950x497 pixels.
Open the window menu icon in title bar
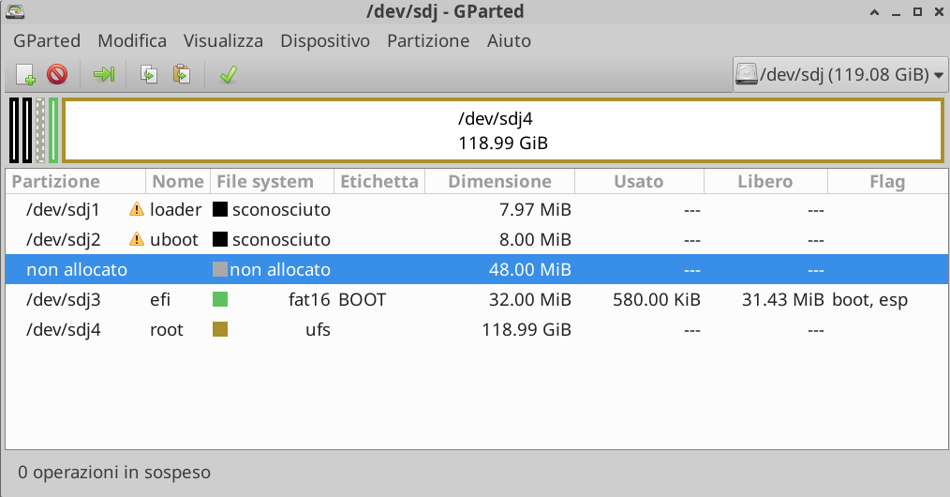[14, 12]
